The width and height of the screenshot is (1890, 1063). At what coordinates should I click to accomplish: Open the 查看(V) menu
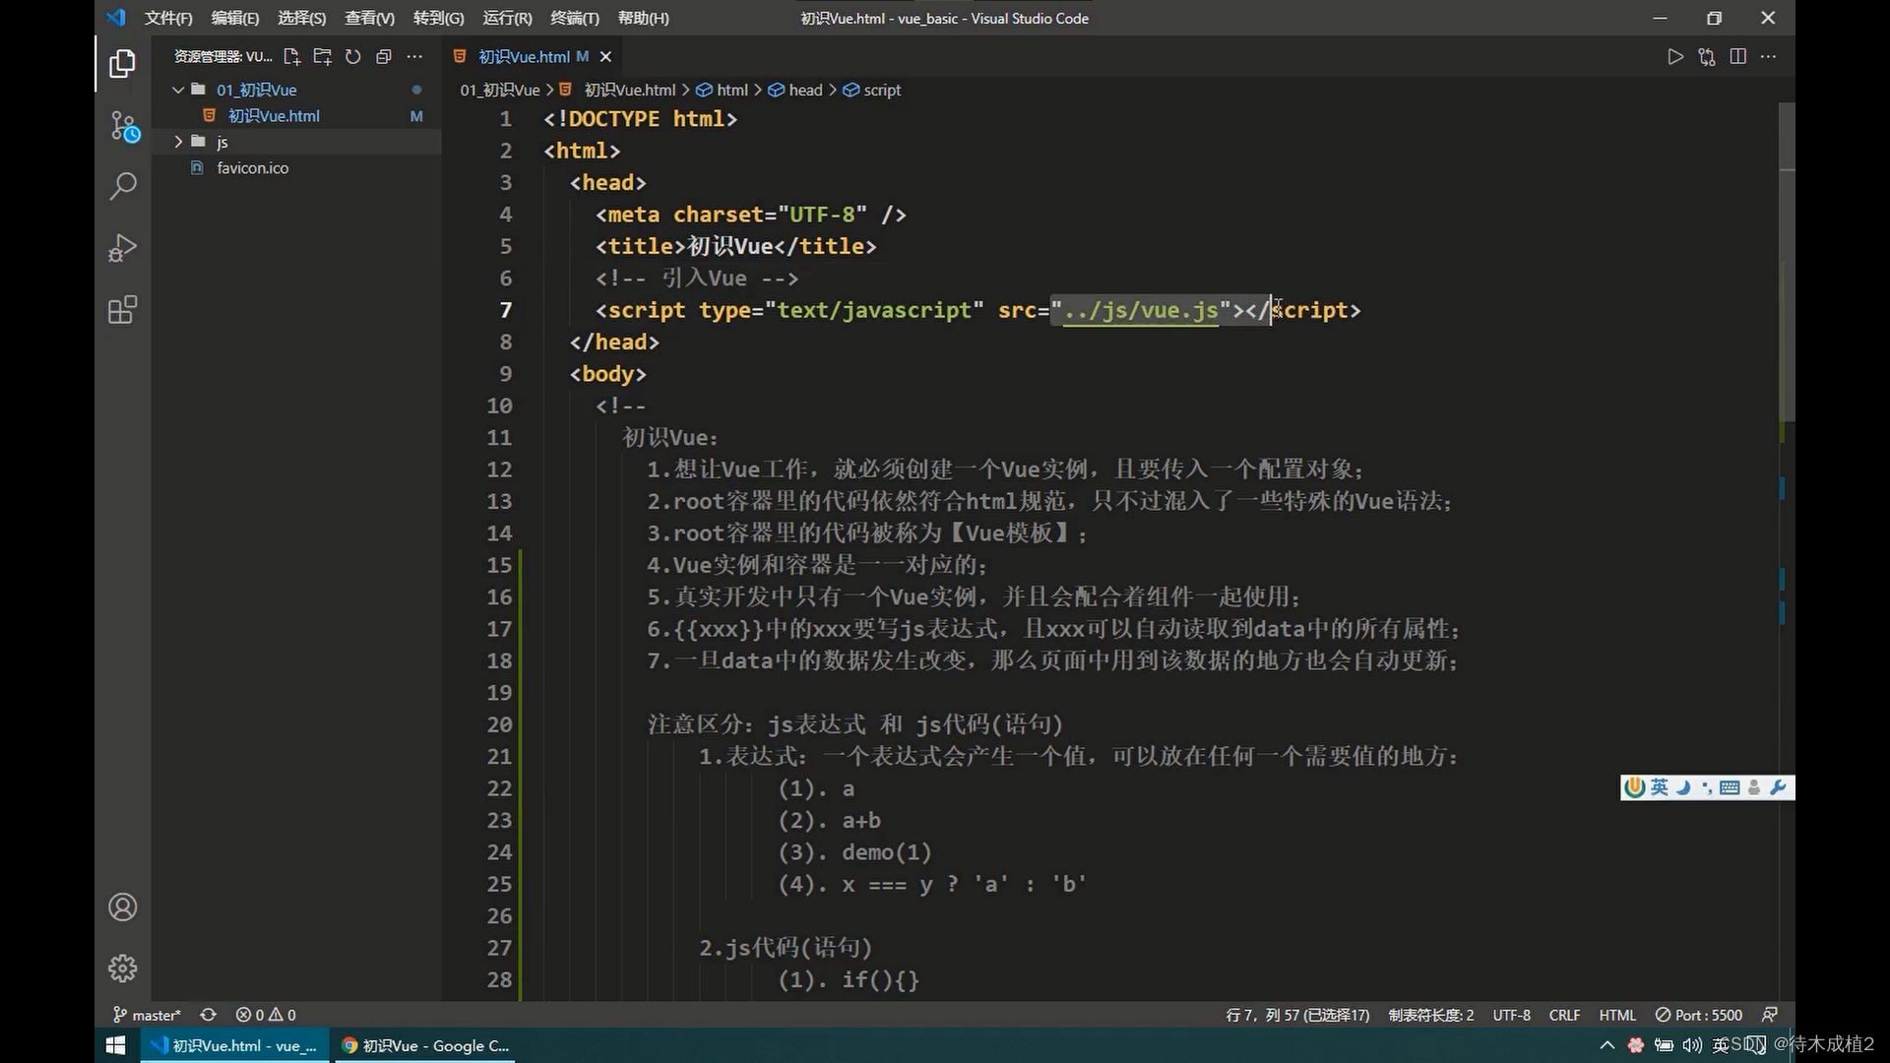pyautogui.click(x=369, y=18)
